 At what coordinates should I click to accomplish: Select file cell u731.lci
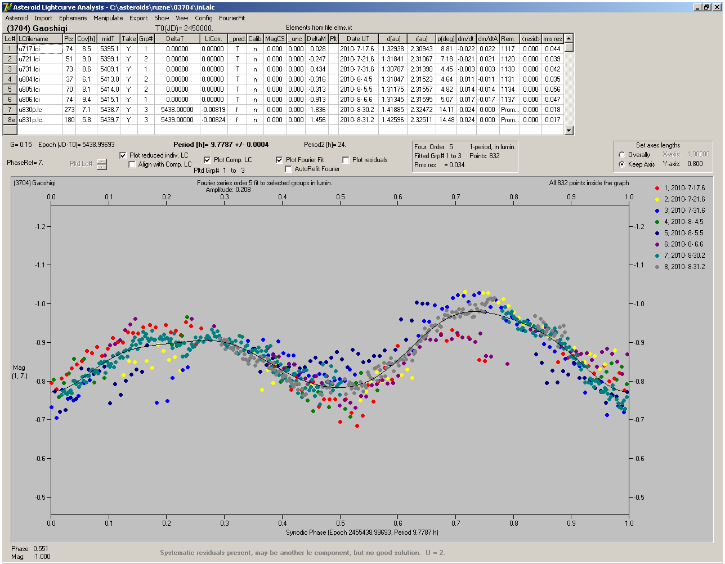click(40, 69)
